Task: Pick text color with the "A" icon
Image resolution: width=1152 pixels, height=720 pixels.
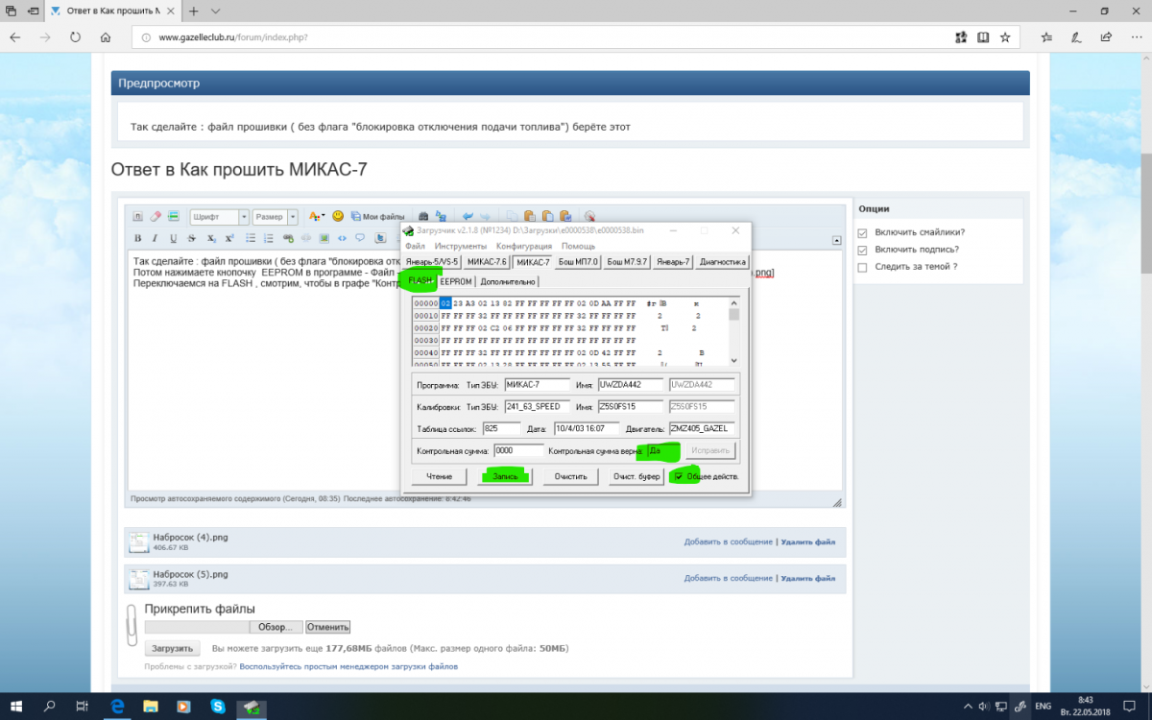Action: (315, 216)
